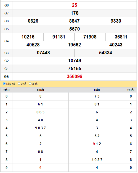The image size is (138, 173).
Task: Click the ĐB row label
Action: tap(6, 77)
